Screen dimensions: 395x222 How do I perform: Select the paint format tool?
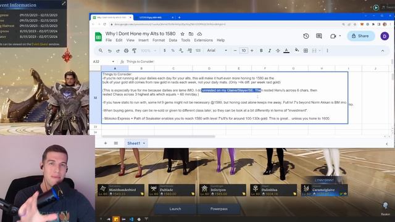click(135, 51)
